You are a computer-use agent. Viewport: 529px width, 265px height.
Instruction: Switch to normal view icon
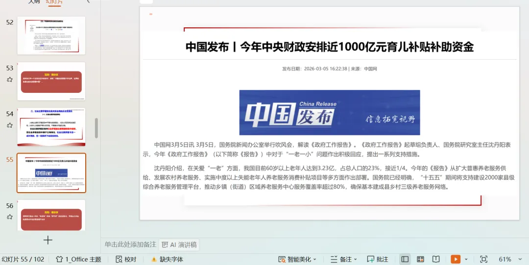coord(405,259)
